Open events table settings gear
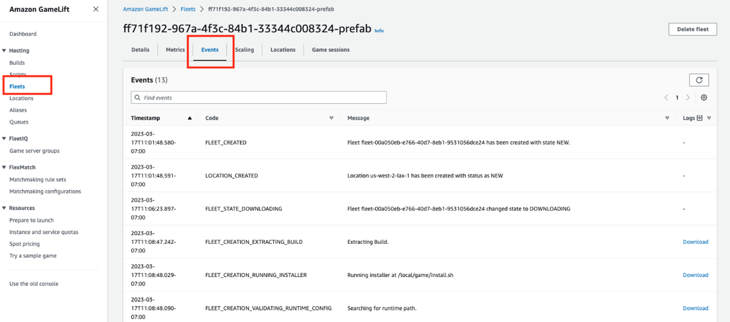The width and height of the screenshot is (730, 322). point(704,97)
